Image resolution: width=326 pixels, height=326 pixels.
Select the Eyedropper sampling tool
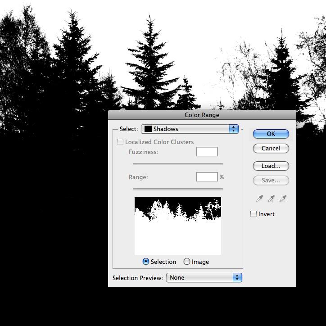tap(259, 199)
